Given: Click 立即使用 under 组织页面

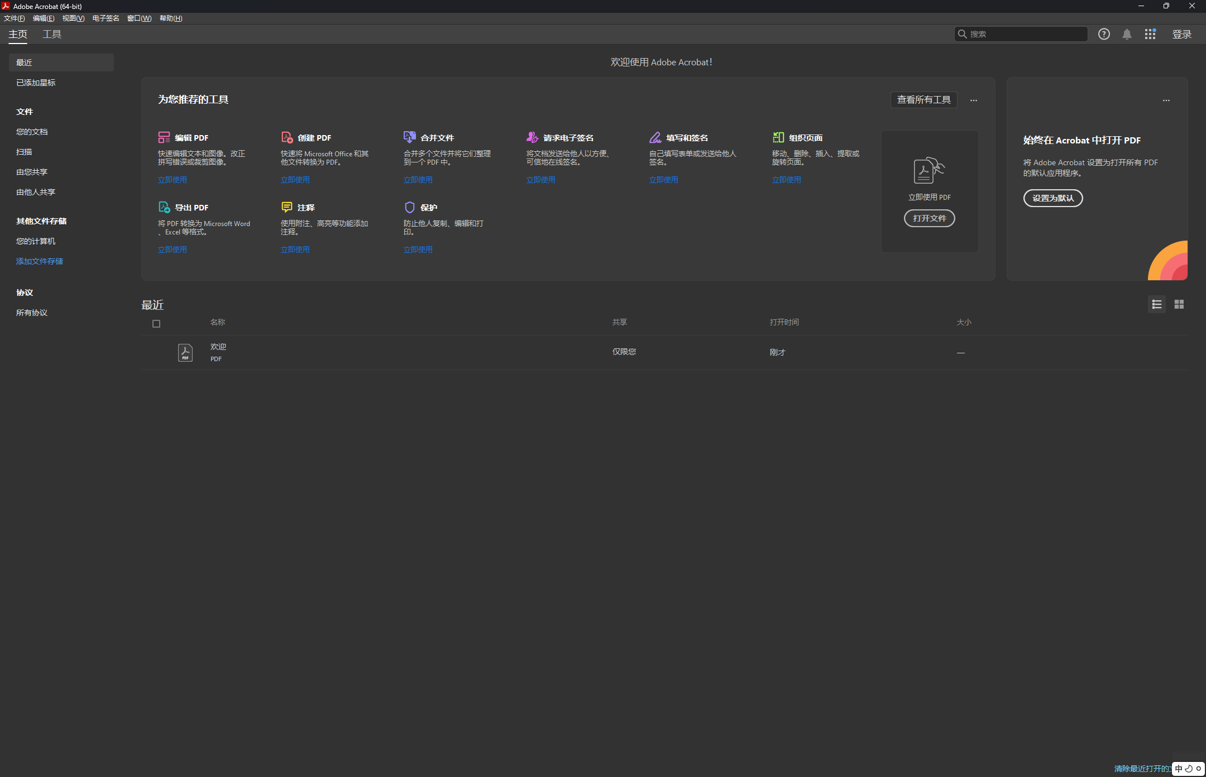Looking at the screenshot, I should (786, 180).
